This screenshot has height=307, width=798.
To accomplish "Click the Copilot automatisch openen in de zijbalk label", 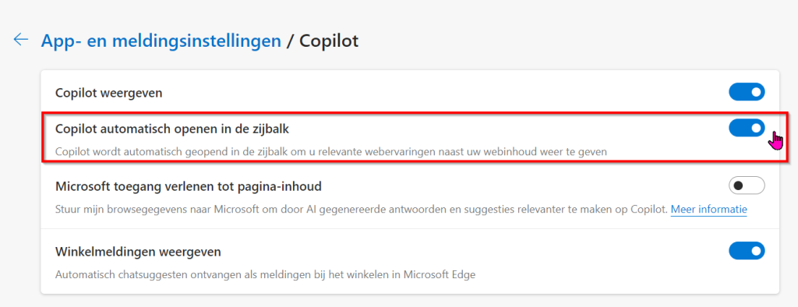I will point(171,129).
